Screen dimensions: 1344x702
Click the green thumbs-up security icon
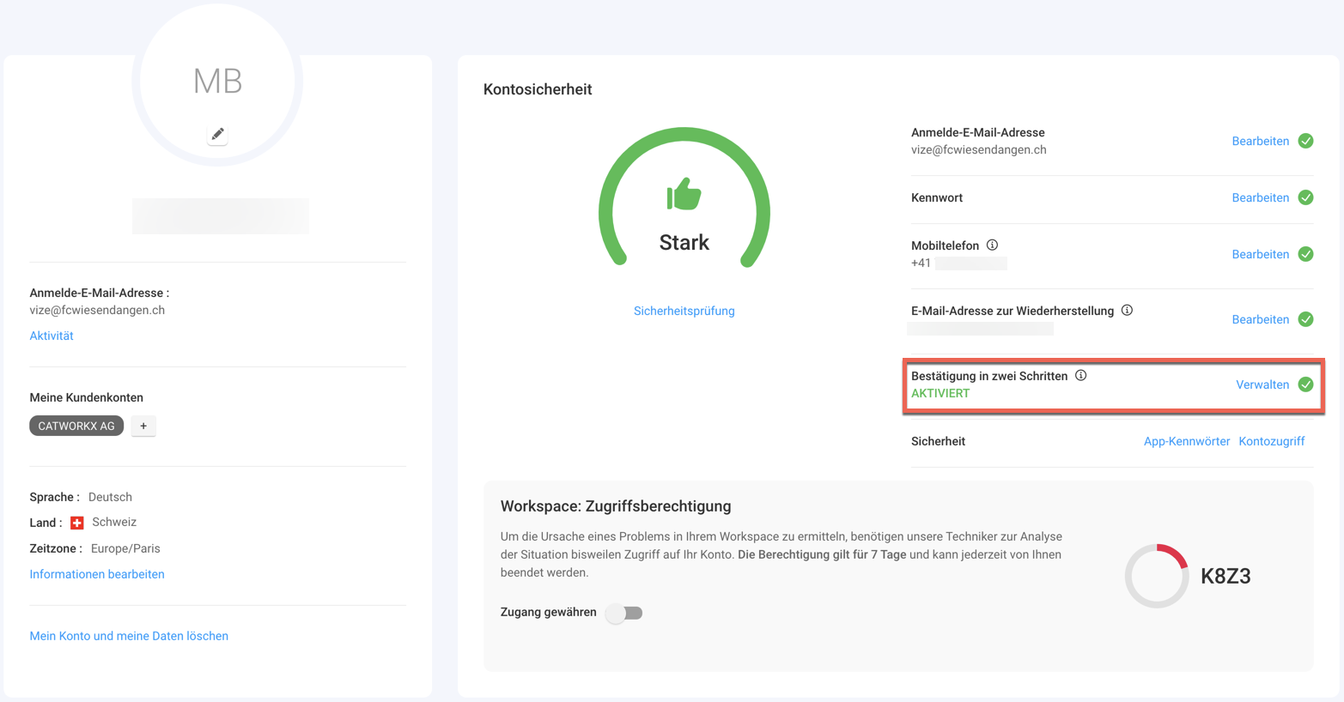click(684, 195)
